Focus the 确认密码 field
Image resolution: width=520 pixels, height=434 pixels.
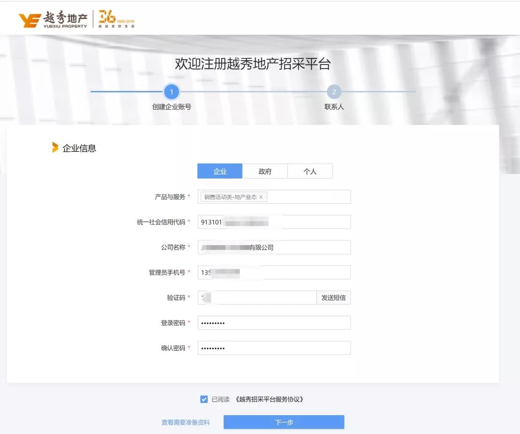(274, 348)
